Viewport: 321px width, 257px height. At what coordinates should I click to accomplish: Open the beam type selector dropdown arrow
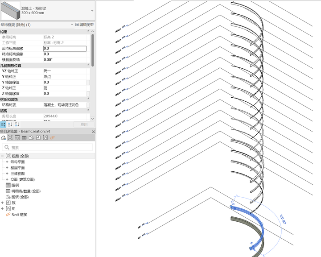tap(92, 11)
